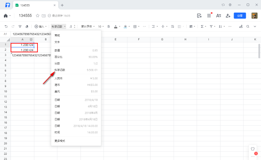Open the 科学记数 number format dropdown
Screen dimensions: 261x160
58,26
